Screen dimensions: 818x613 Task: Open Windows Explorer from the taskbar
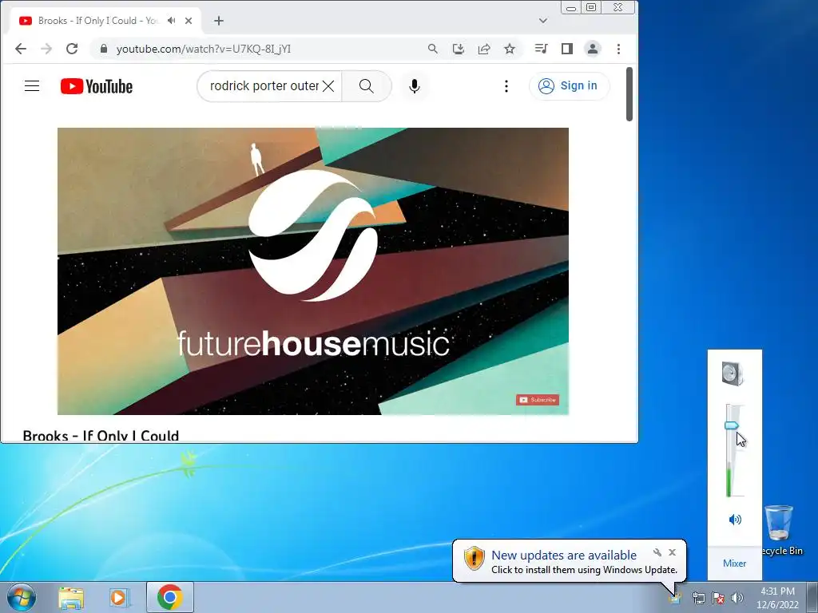click(x=71, y=597)
